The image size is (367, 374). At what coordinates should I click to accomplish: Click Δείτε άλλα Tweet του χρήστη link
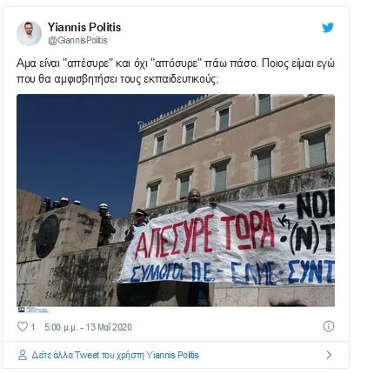(115, 355)
